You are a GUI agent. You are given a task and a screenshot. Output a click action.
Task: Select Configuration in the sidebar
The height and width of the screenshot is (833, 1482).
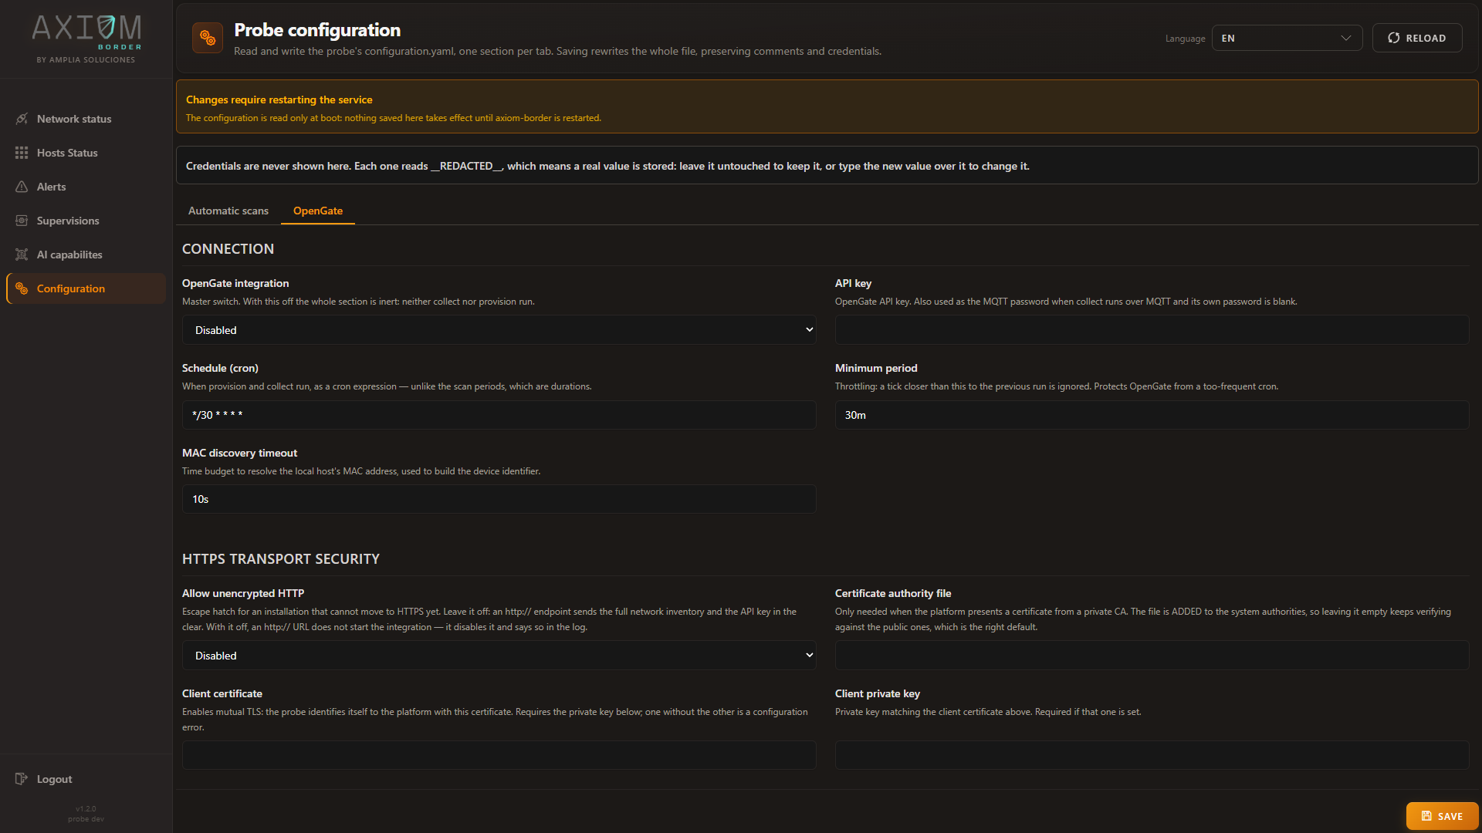pos(86,288)
